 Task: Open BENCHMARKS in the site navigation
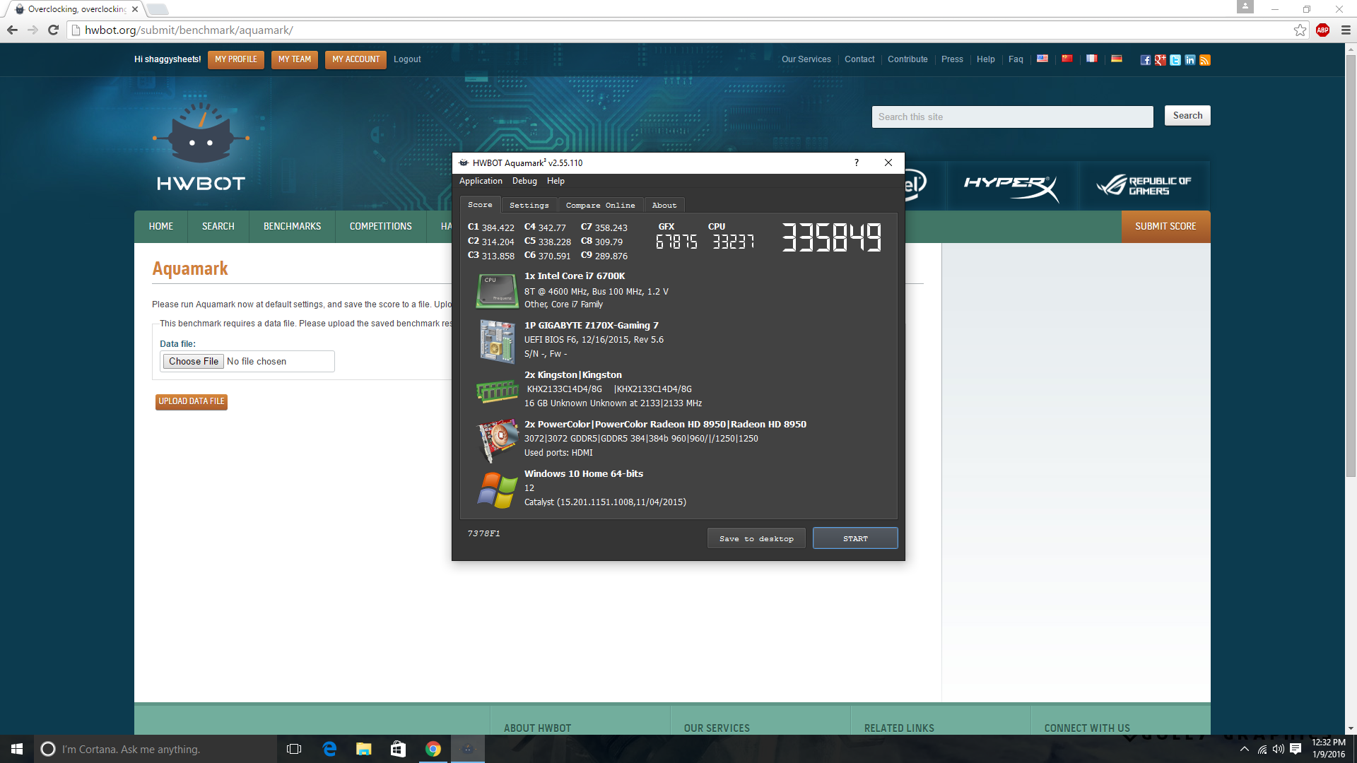point(292,227)
